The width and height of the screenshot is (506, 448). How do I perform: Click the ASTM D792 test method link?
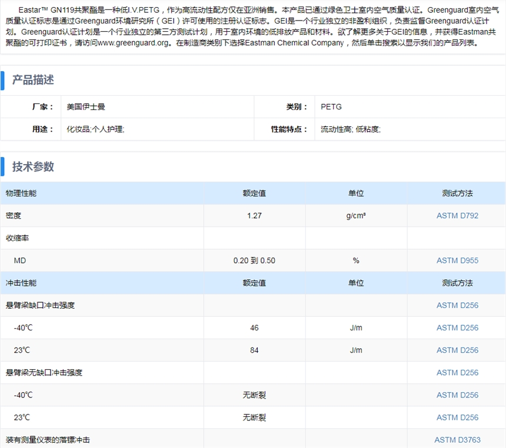click(x=457, y=216)
